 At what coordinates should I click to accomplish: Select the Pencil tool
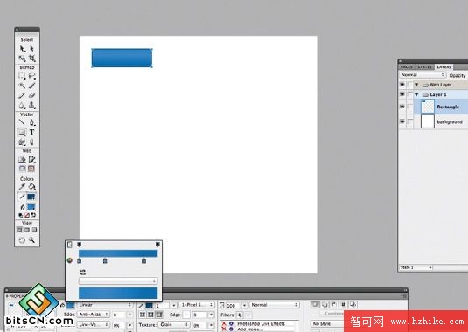click(x=22, y=95)
